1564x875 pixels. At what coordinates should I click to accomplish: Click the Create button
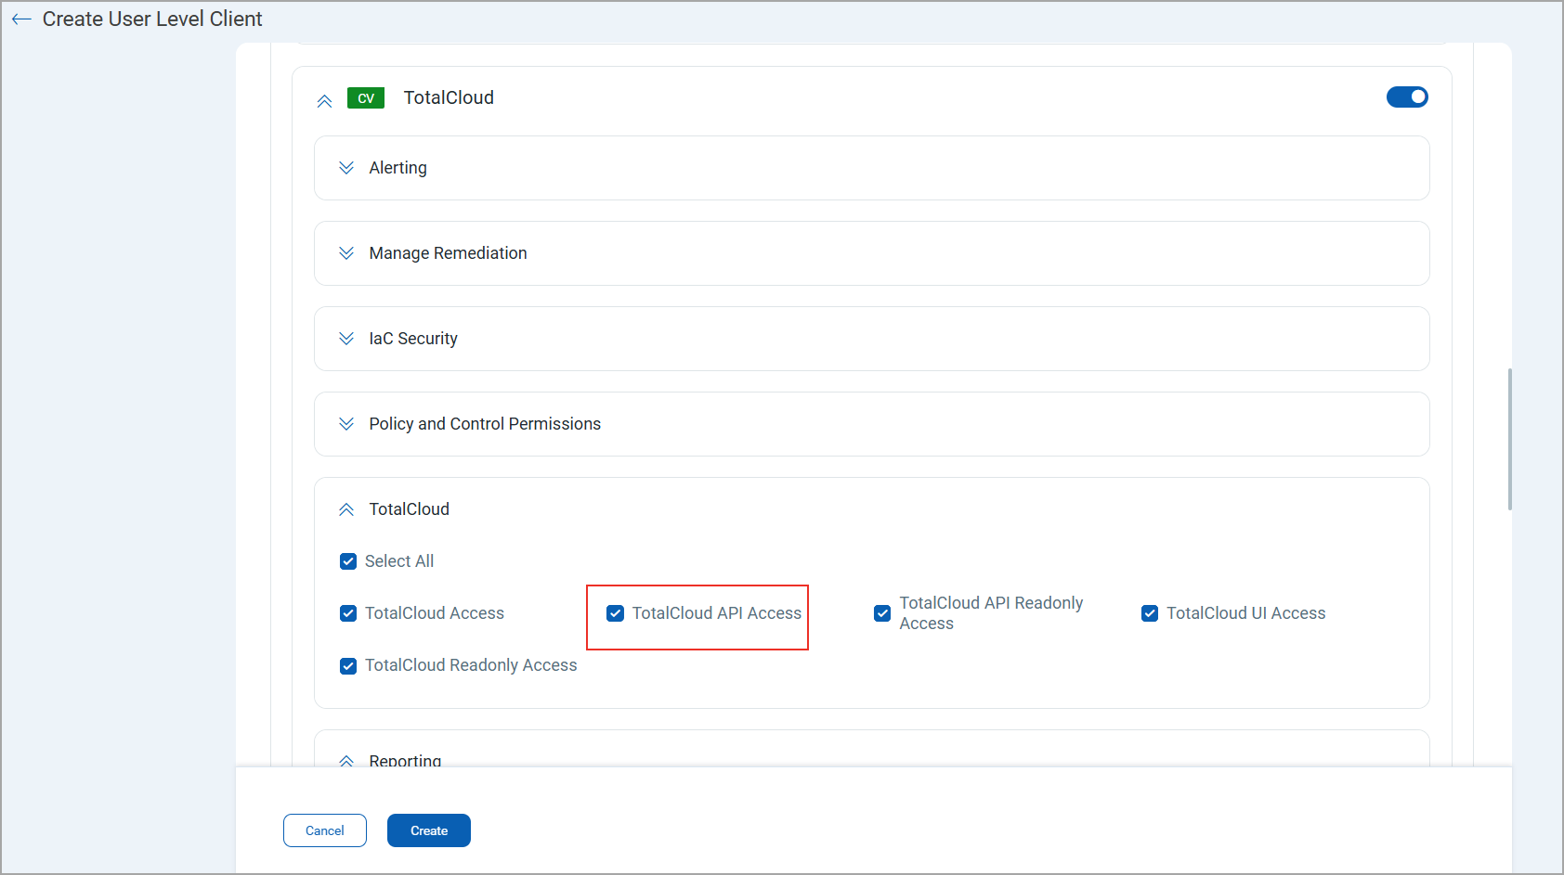point(429,830)
